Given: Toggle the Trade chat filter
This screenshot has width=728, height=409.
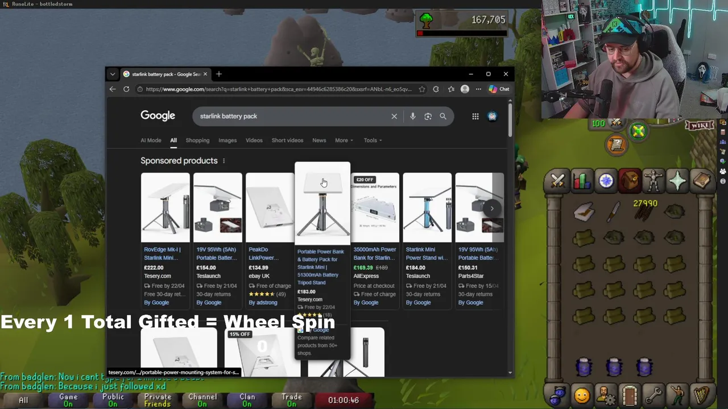Looking at the screenshot, I should click(291, 400).
